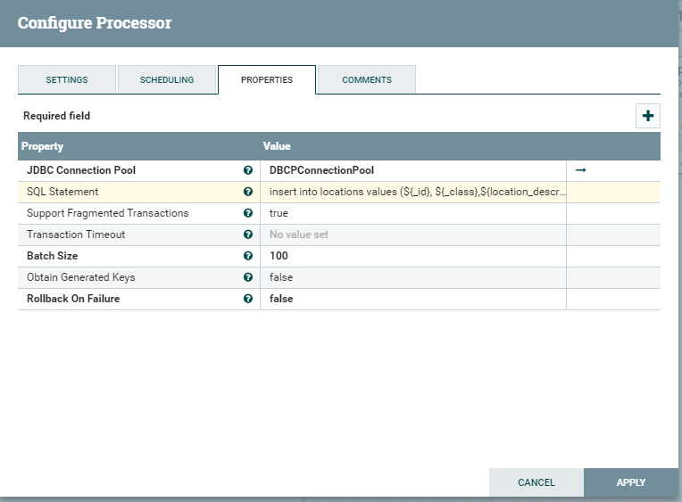
Task: Click help icon beside Batch Size
Action: [248, 256]
